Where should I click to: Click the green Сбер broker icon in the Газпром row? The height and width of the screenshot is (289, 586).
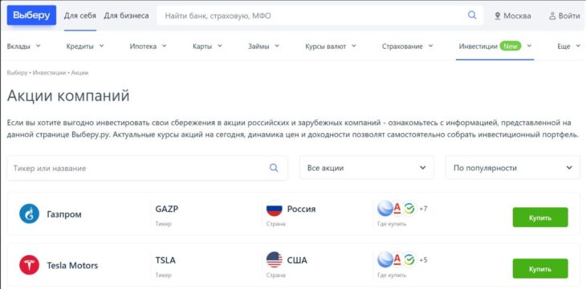point(410,209)
